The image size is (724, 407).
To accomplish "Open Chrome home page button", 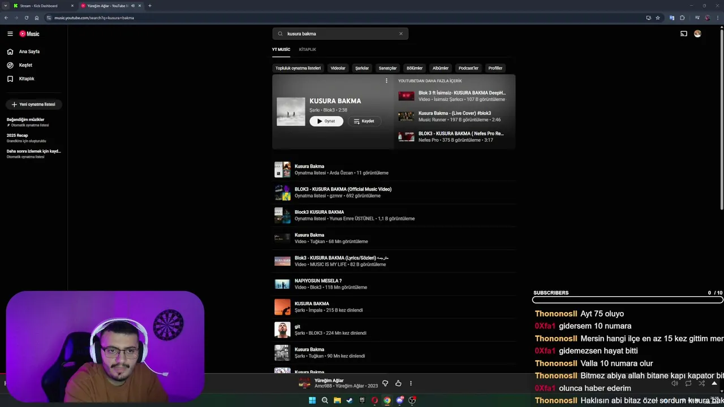I will [x=37, y=18].
